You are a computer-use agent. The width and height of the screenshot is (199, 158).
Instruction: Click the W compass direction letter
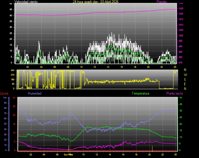[x=185, y=74]
